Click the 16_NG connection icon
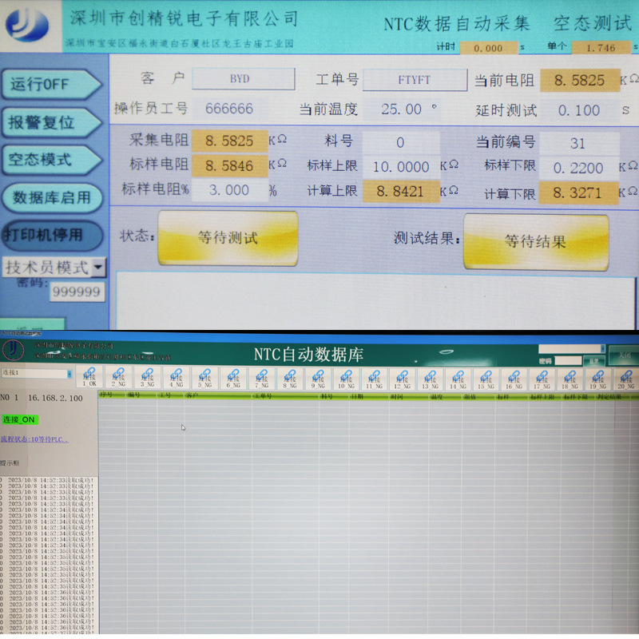639x639 pixels. click(x=514, y=379)
